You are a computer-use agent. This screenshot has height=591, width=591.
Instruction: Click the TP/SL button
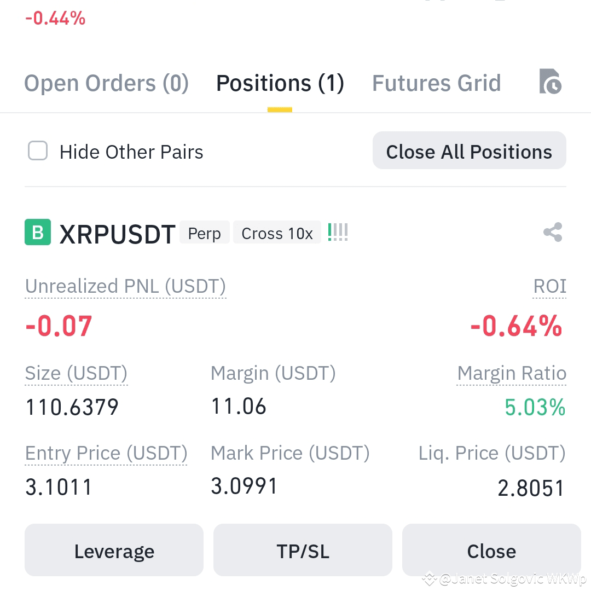(x=303, y=550)
